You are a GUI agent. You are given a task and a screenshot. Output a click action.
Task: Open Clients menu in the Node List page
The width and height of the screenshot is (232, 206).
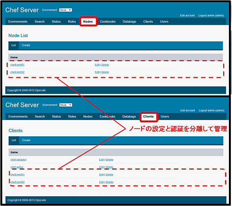coord(148,22)
